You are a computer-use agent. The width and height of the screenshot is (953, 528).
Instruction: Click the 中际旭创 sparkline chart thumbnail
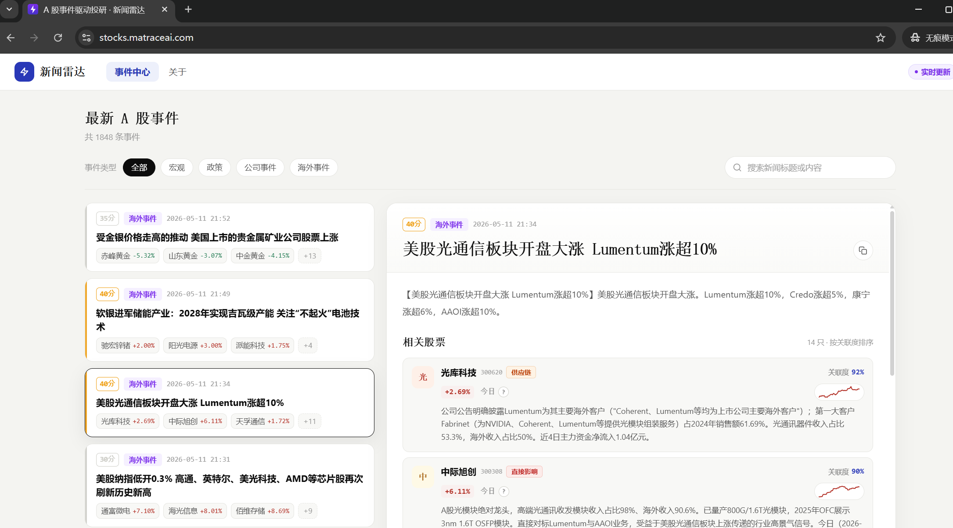click(839, 491)
